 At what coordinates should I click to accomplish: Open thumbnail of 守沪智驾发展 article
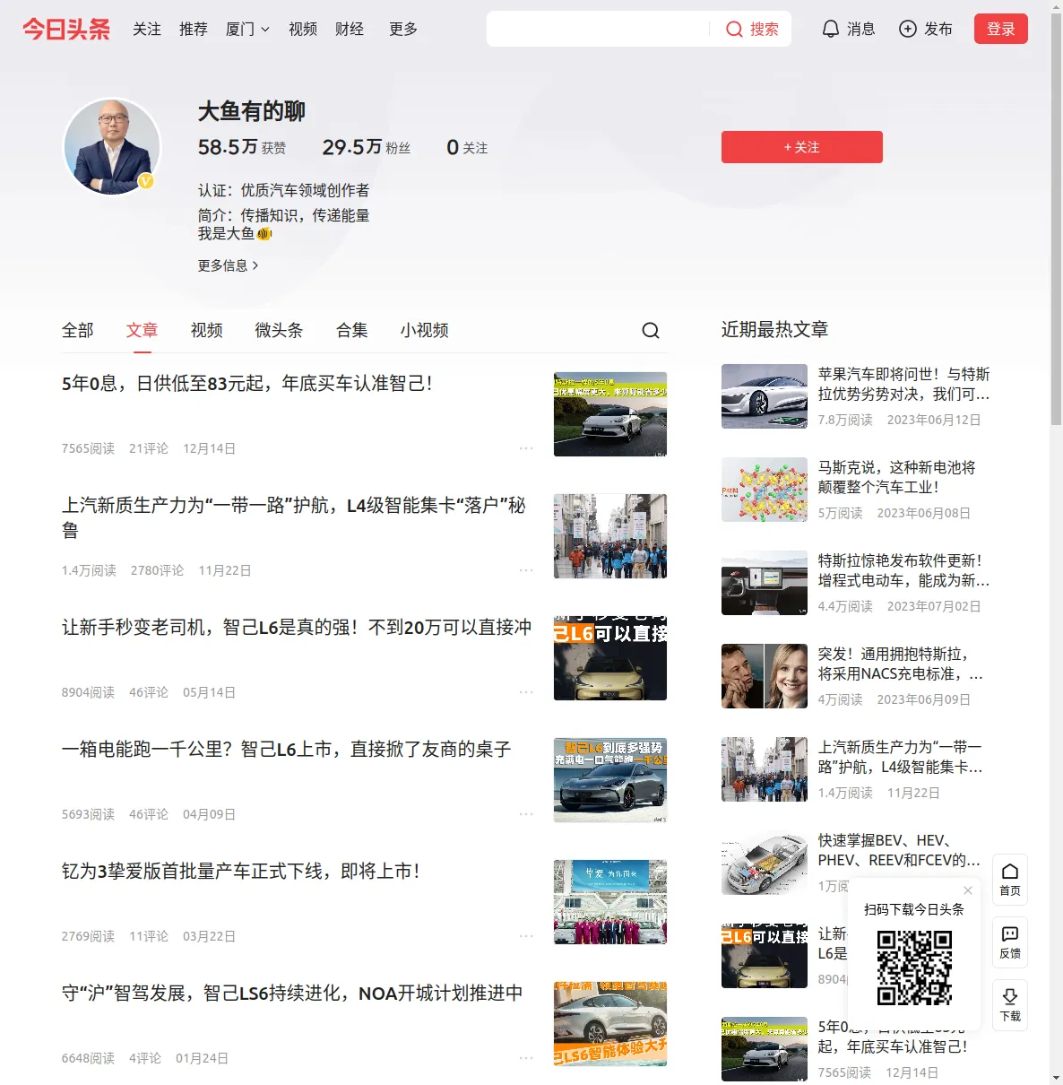point(610,1024)
